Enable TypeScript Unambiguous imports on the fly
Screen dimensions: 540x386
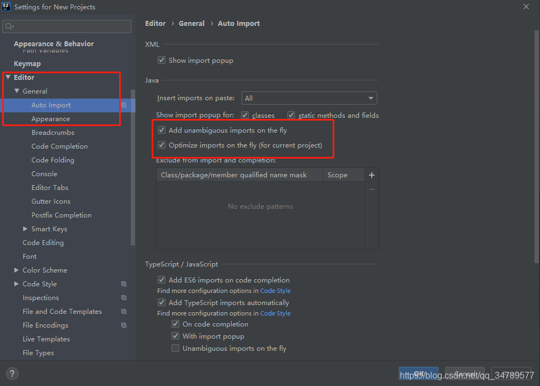point(175,348)
